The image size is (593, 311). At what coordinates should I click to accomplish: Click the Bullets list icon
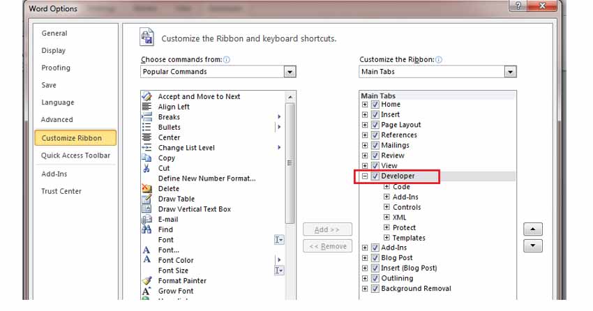pos(147,127)
